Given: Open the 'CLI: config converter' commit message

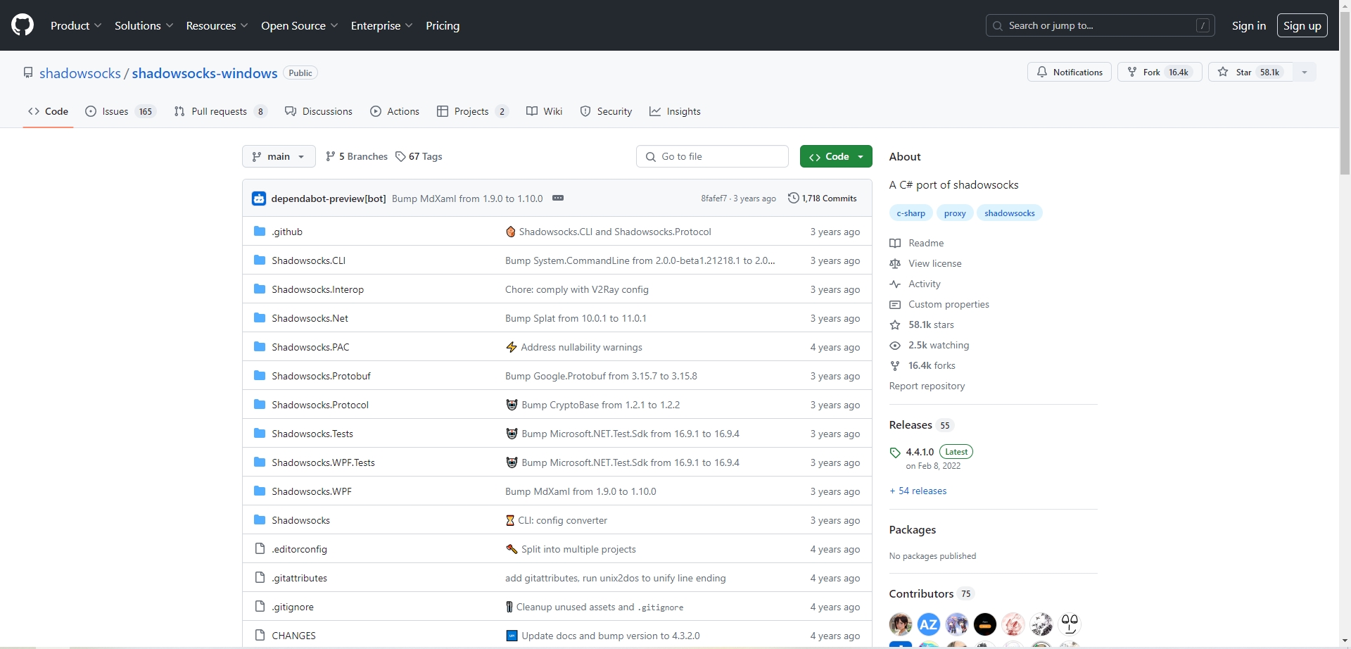Looking at the screenshot, I should pos(562,520).
